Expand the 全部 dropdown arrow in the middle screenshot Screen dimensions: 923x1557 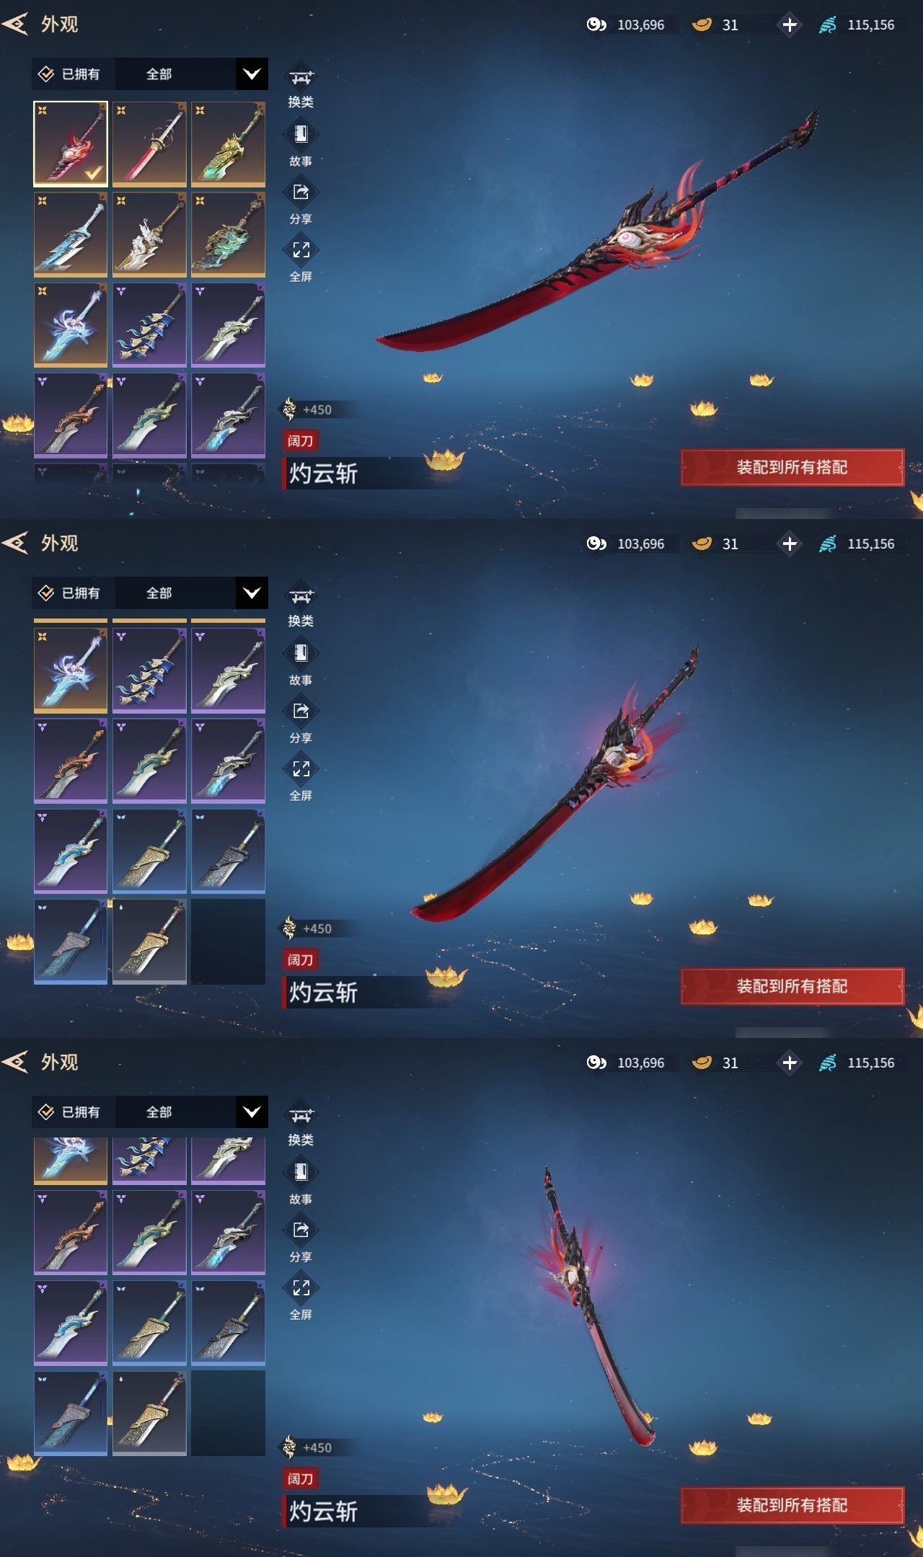(x=252, y=593)
